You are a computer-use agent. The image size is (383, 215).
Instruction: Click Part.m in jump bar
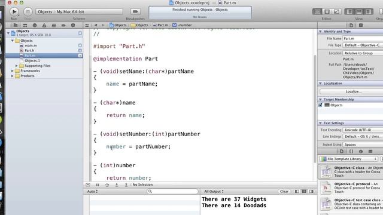(160, 25)
